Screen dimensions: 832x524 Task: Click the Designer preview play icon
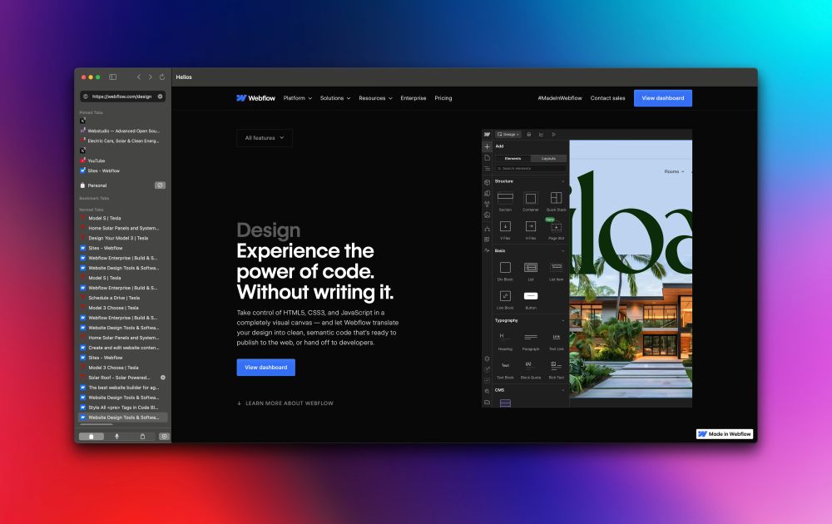point(553,135)
